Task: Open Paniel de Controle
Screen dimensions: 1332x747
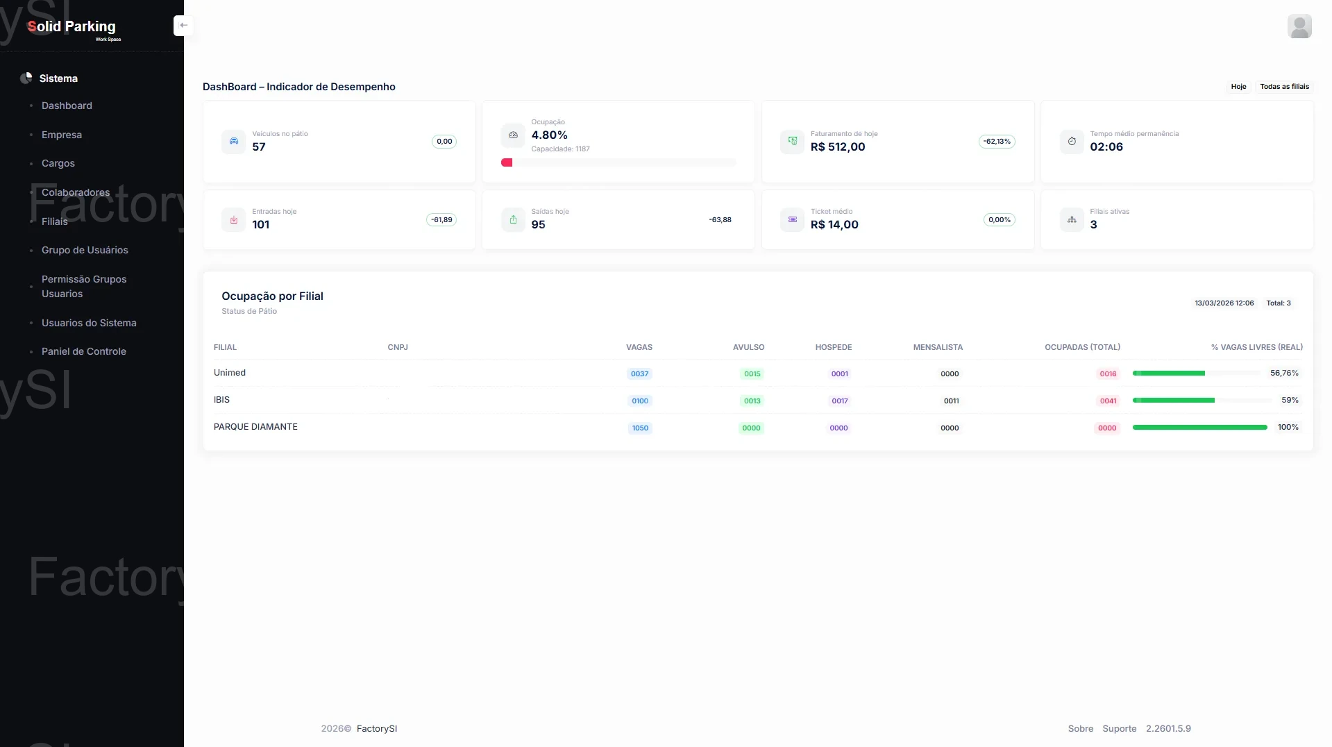Action: [x=84, y=351]
